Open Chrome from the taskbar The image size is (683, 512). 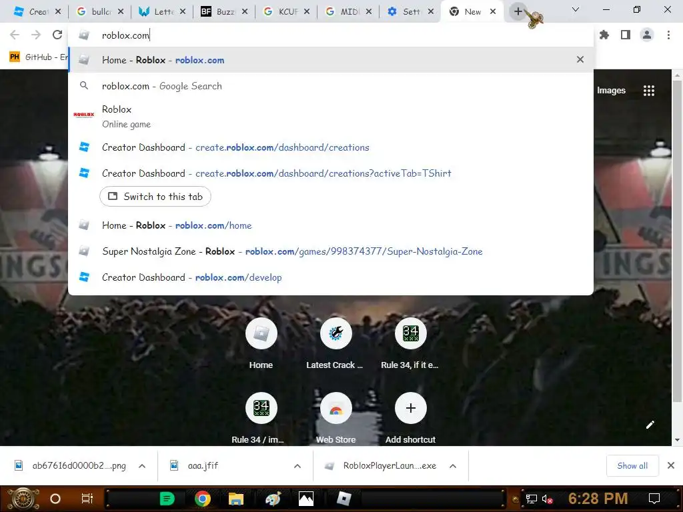(x=203, y=499)
